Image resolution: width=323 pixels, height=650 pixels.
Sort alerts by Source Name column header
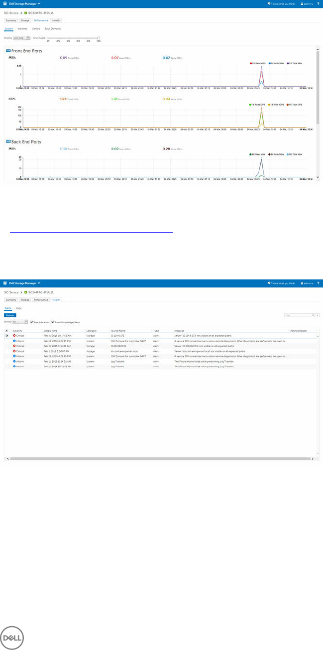click(118, 331)
